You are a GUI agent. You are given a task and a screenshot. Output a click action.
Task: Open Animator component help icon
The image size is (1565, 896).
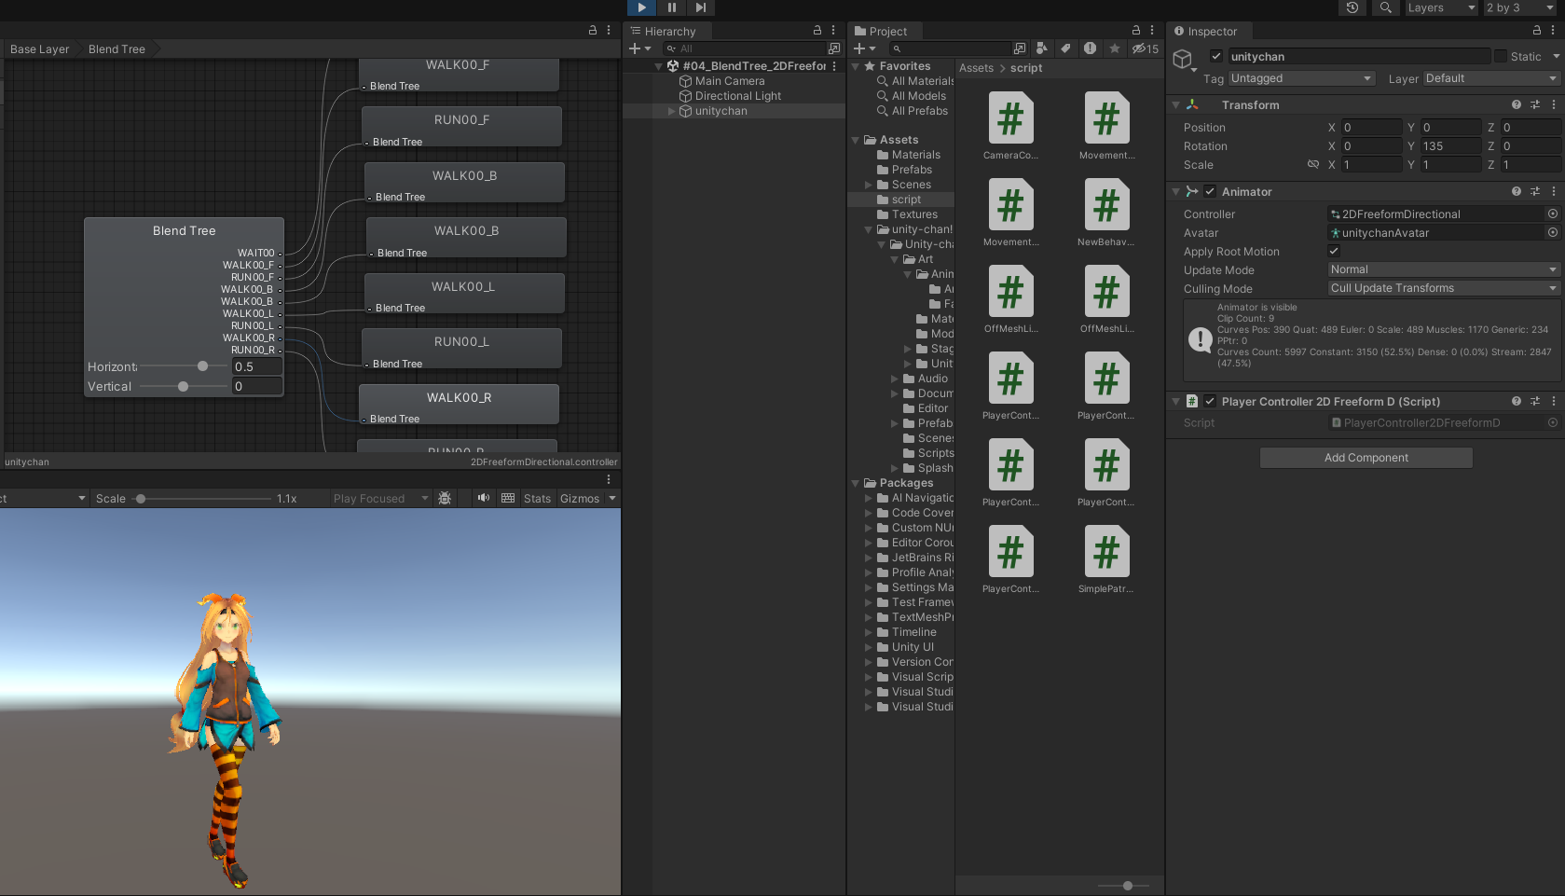click(x=1517, y=191)
